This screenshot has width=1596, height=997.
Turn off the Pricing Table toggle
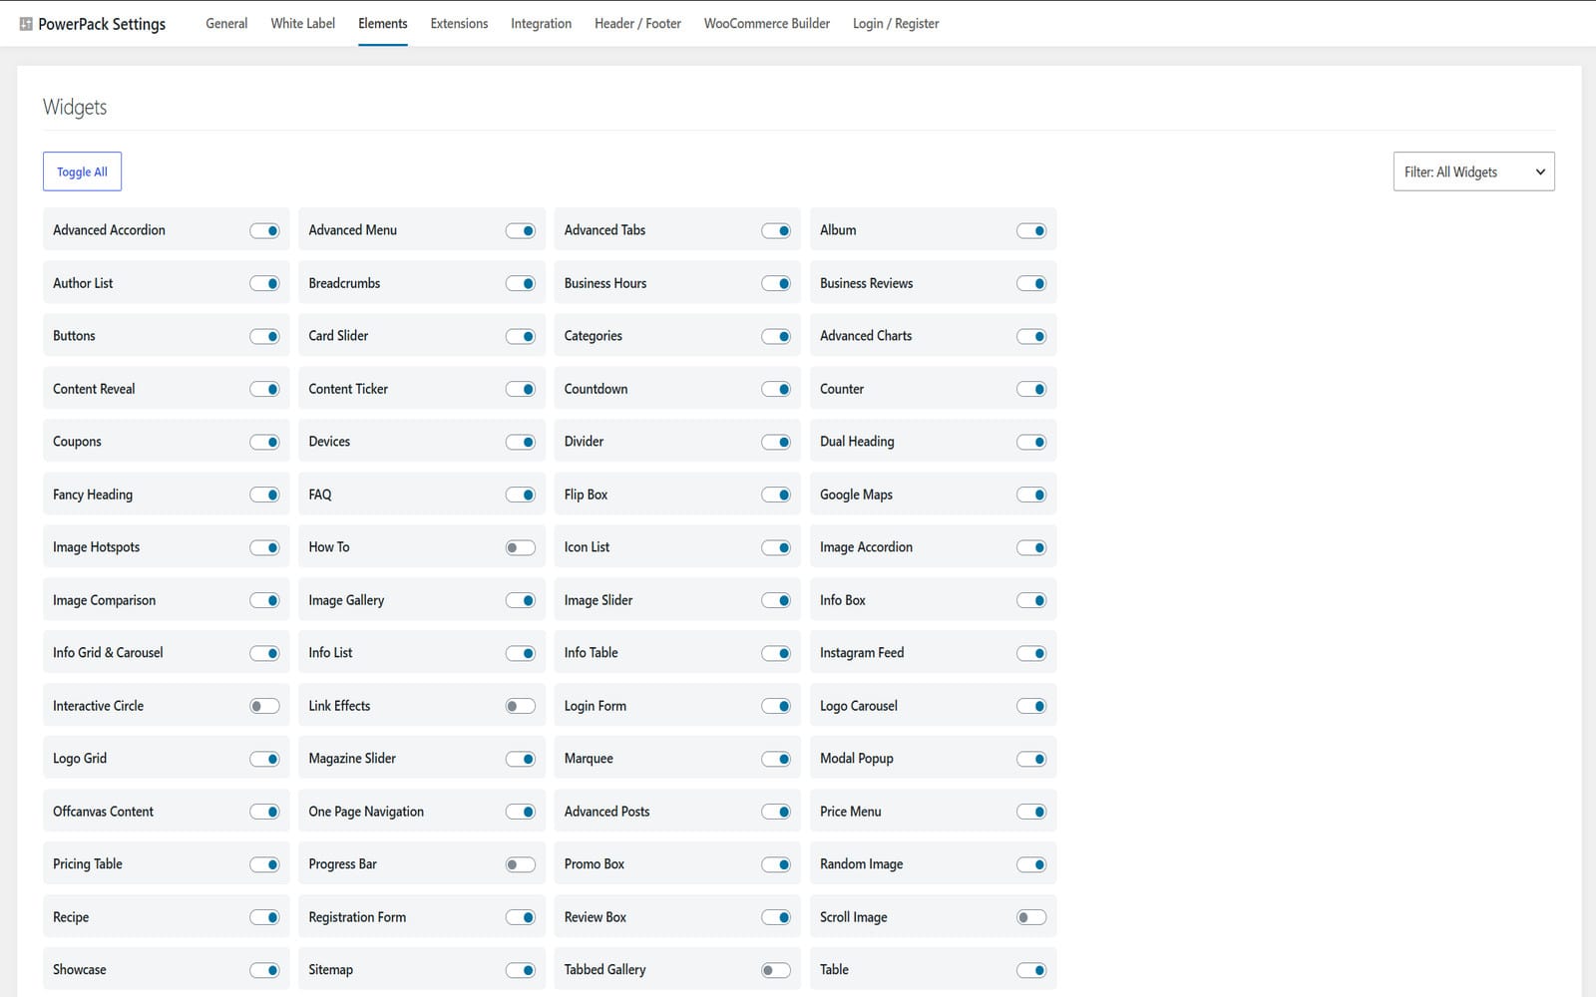(x=264, y=864)
